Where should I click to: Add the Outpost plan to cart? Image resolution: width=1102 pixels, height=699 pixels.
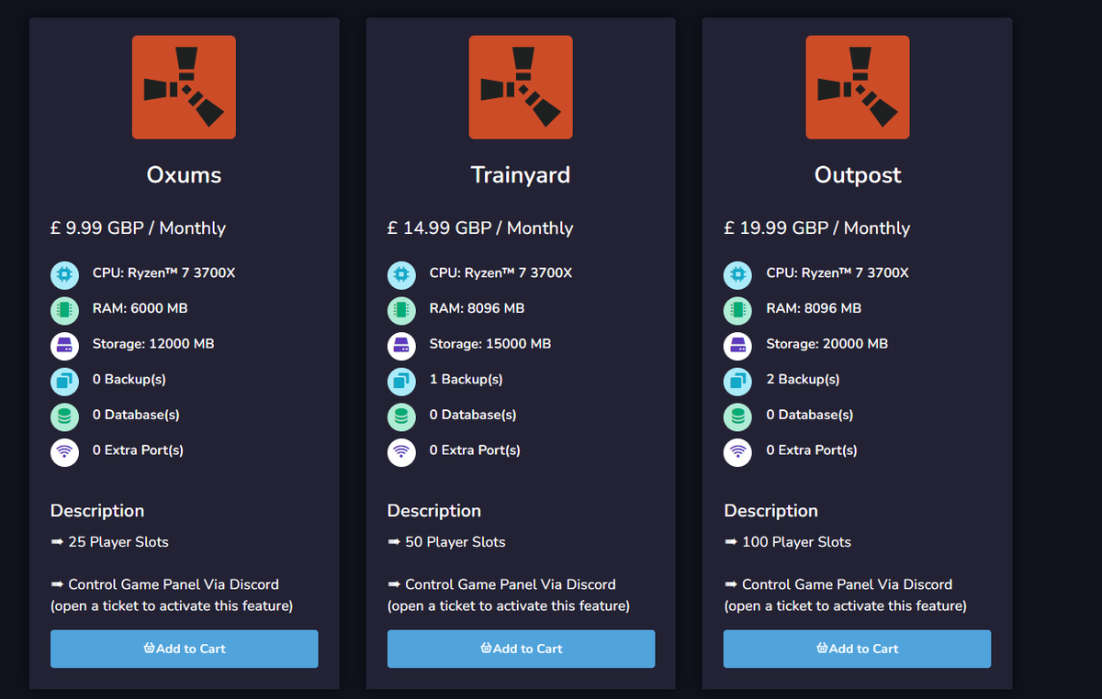pos(858,649)
